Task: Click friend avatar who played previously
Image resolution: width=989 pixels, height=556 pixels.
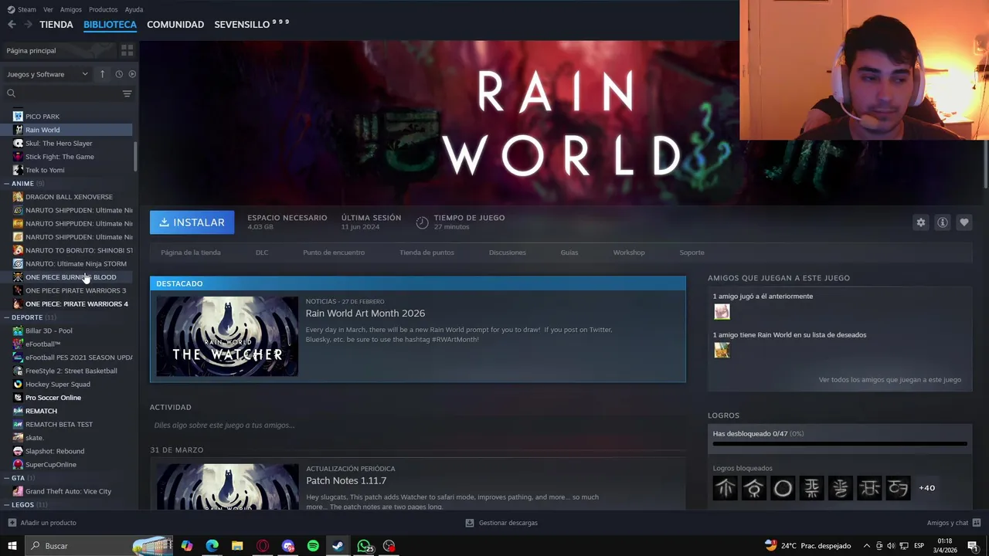Action: tap(722, 311)
